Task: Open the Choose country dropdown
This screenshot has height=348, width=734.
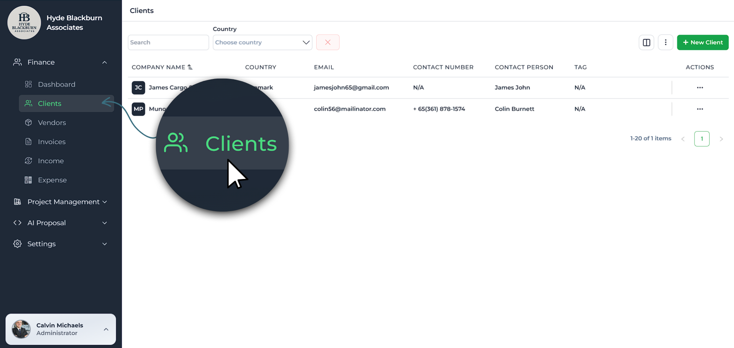Action: click(x=262, y=43)
